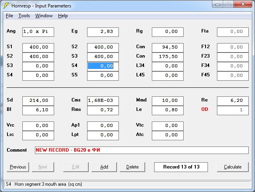Click the first-column S4 field
This screenshot has height=192, width=255.
tap(38, 76)
